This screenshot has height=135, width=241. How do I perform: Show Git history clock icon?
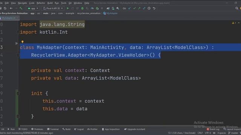(149, 8)
